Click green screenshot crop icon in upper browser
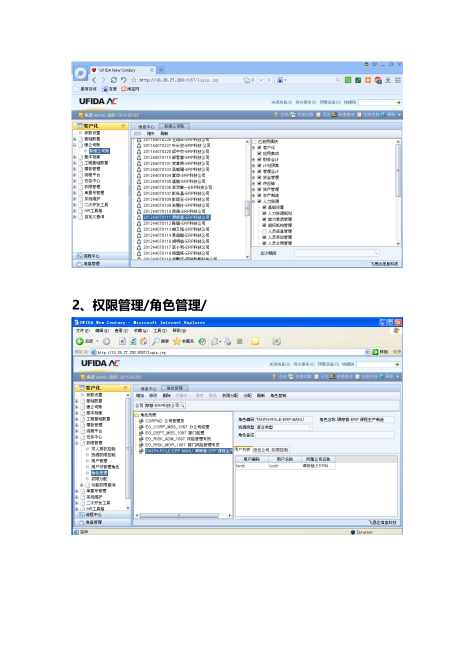This screenshot has width=475, height=672. (x=348, y=80)
